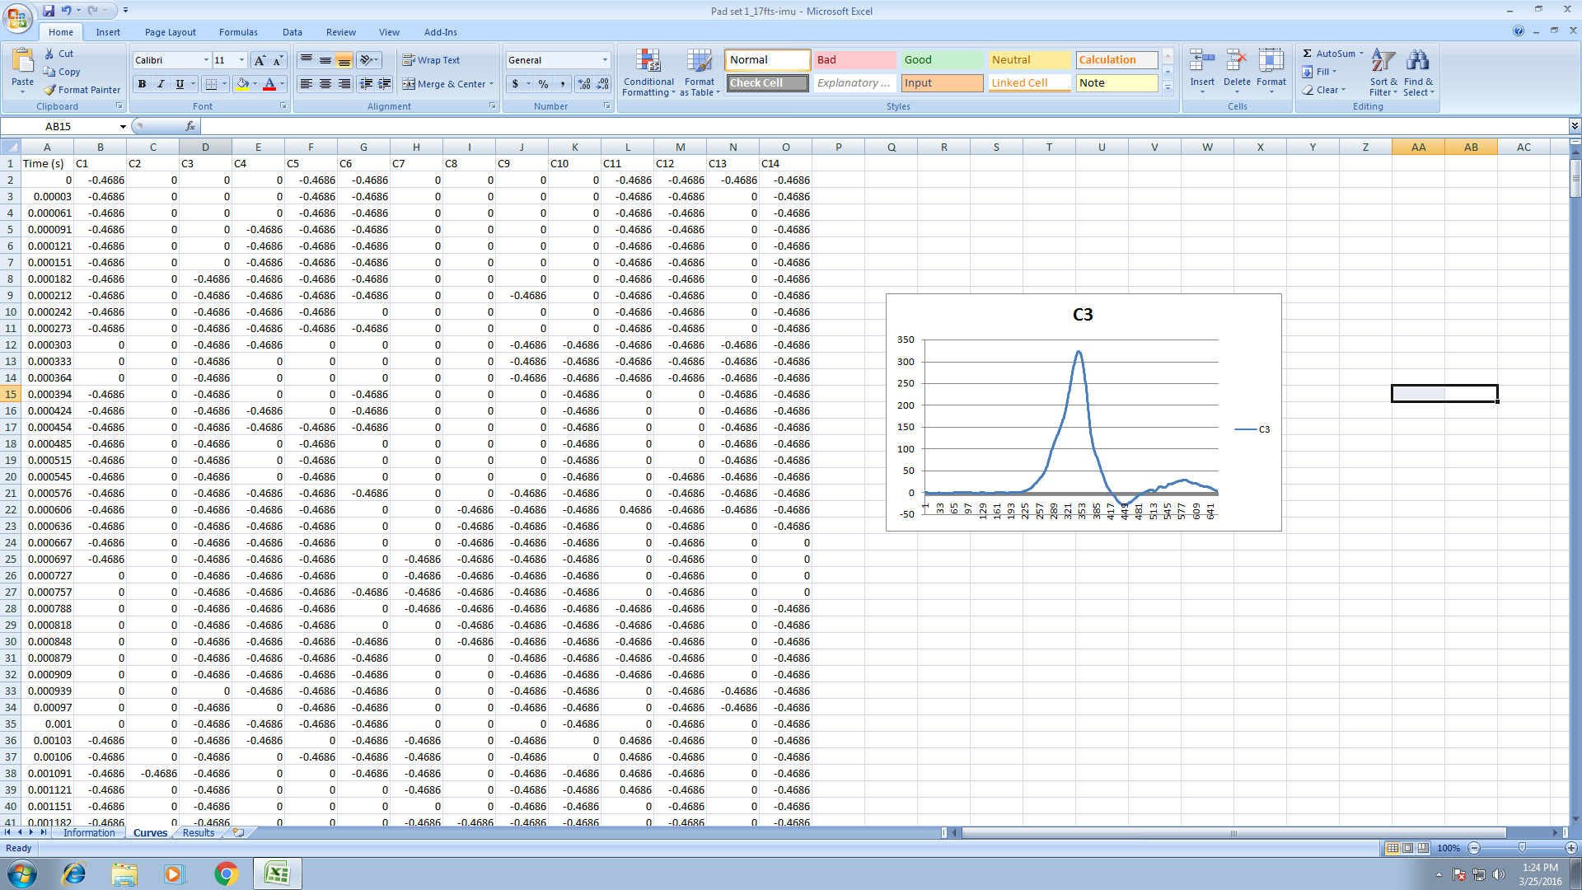Switch to the Results sheet tab
Viewport: 1582px width, 890px height.
(199, 833)
